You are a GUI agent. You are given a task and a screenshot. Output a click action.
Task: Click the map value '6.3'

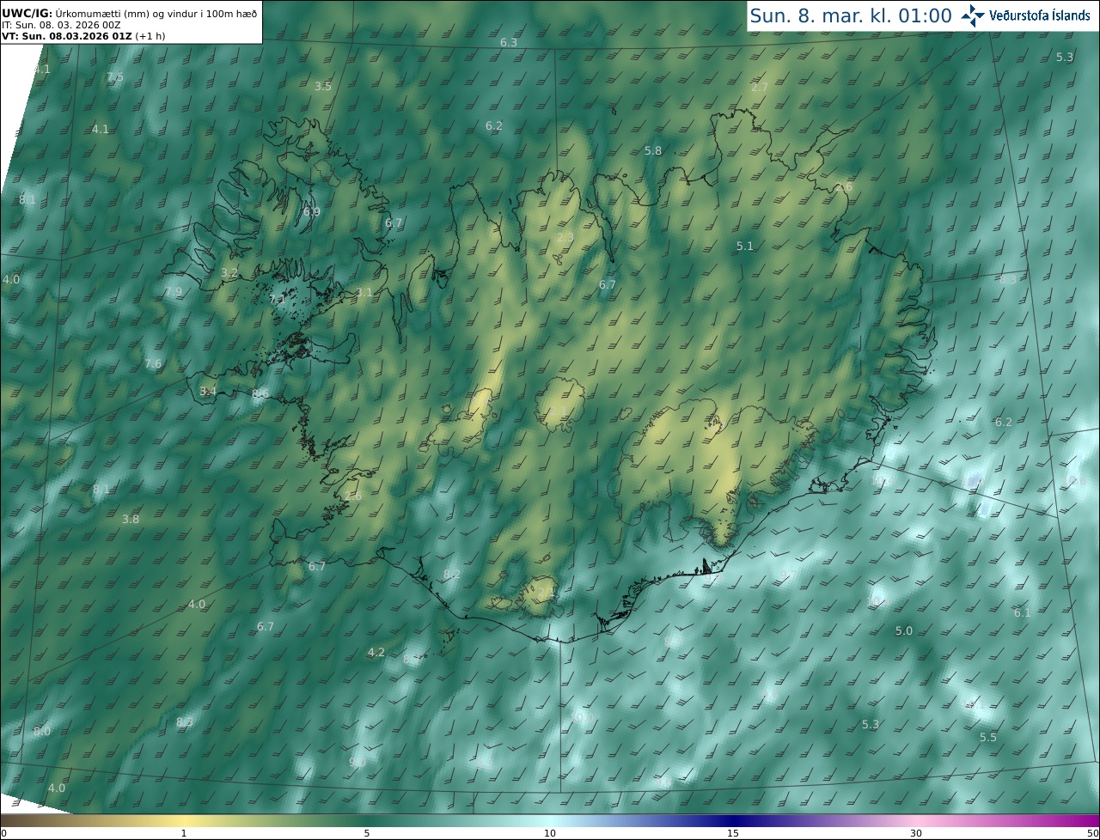pyautogui.click(x=509, y=43)
